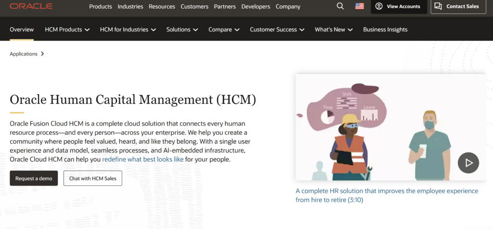Expand the Compare dropdown
This screenshot has height=229, width=493.
[224, 29]
